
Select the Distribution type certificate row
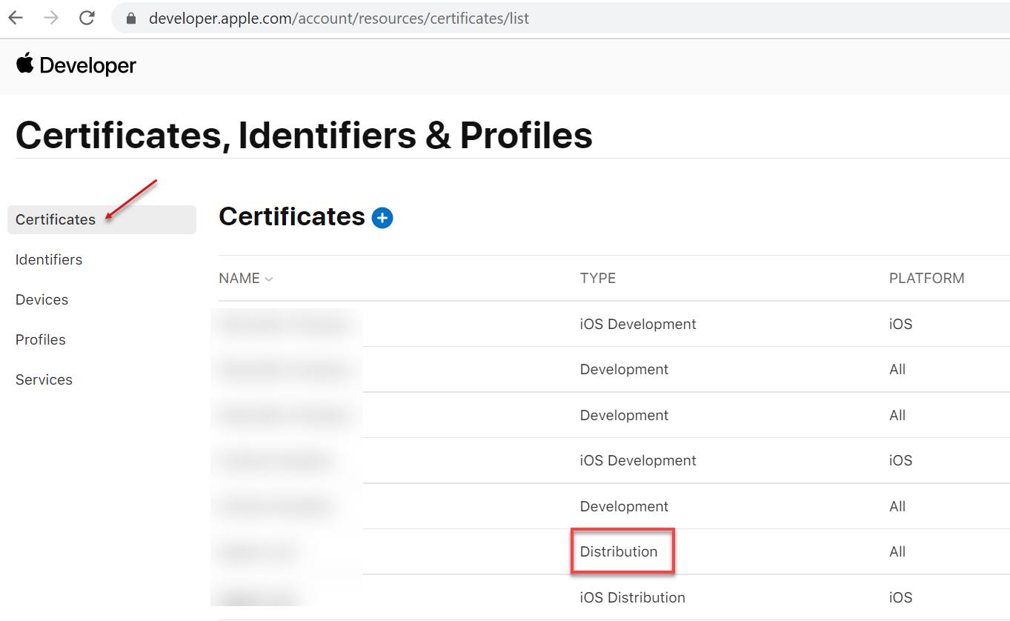(614, 551)
